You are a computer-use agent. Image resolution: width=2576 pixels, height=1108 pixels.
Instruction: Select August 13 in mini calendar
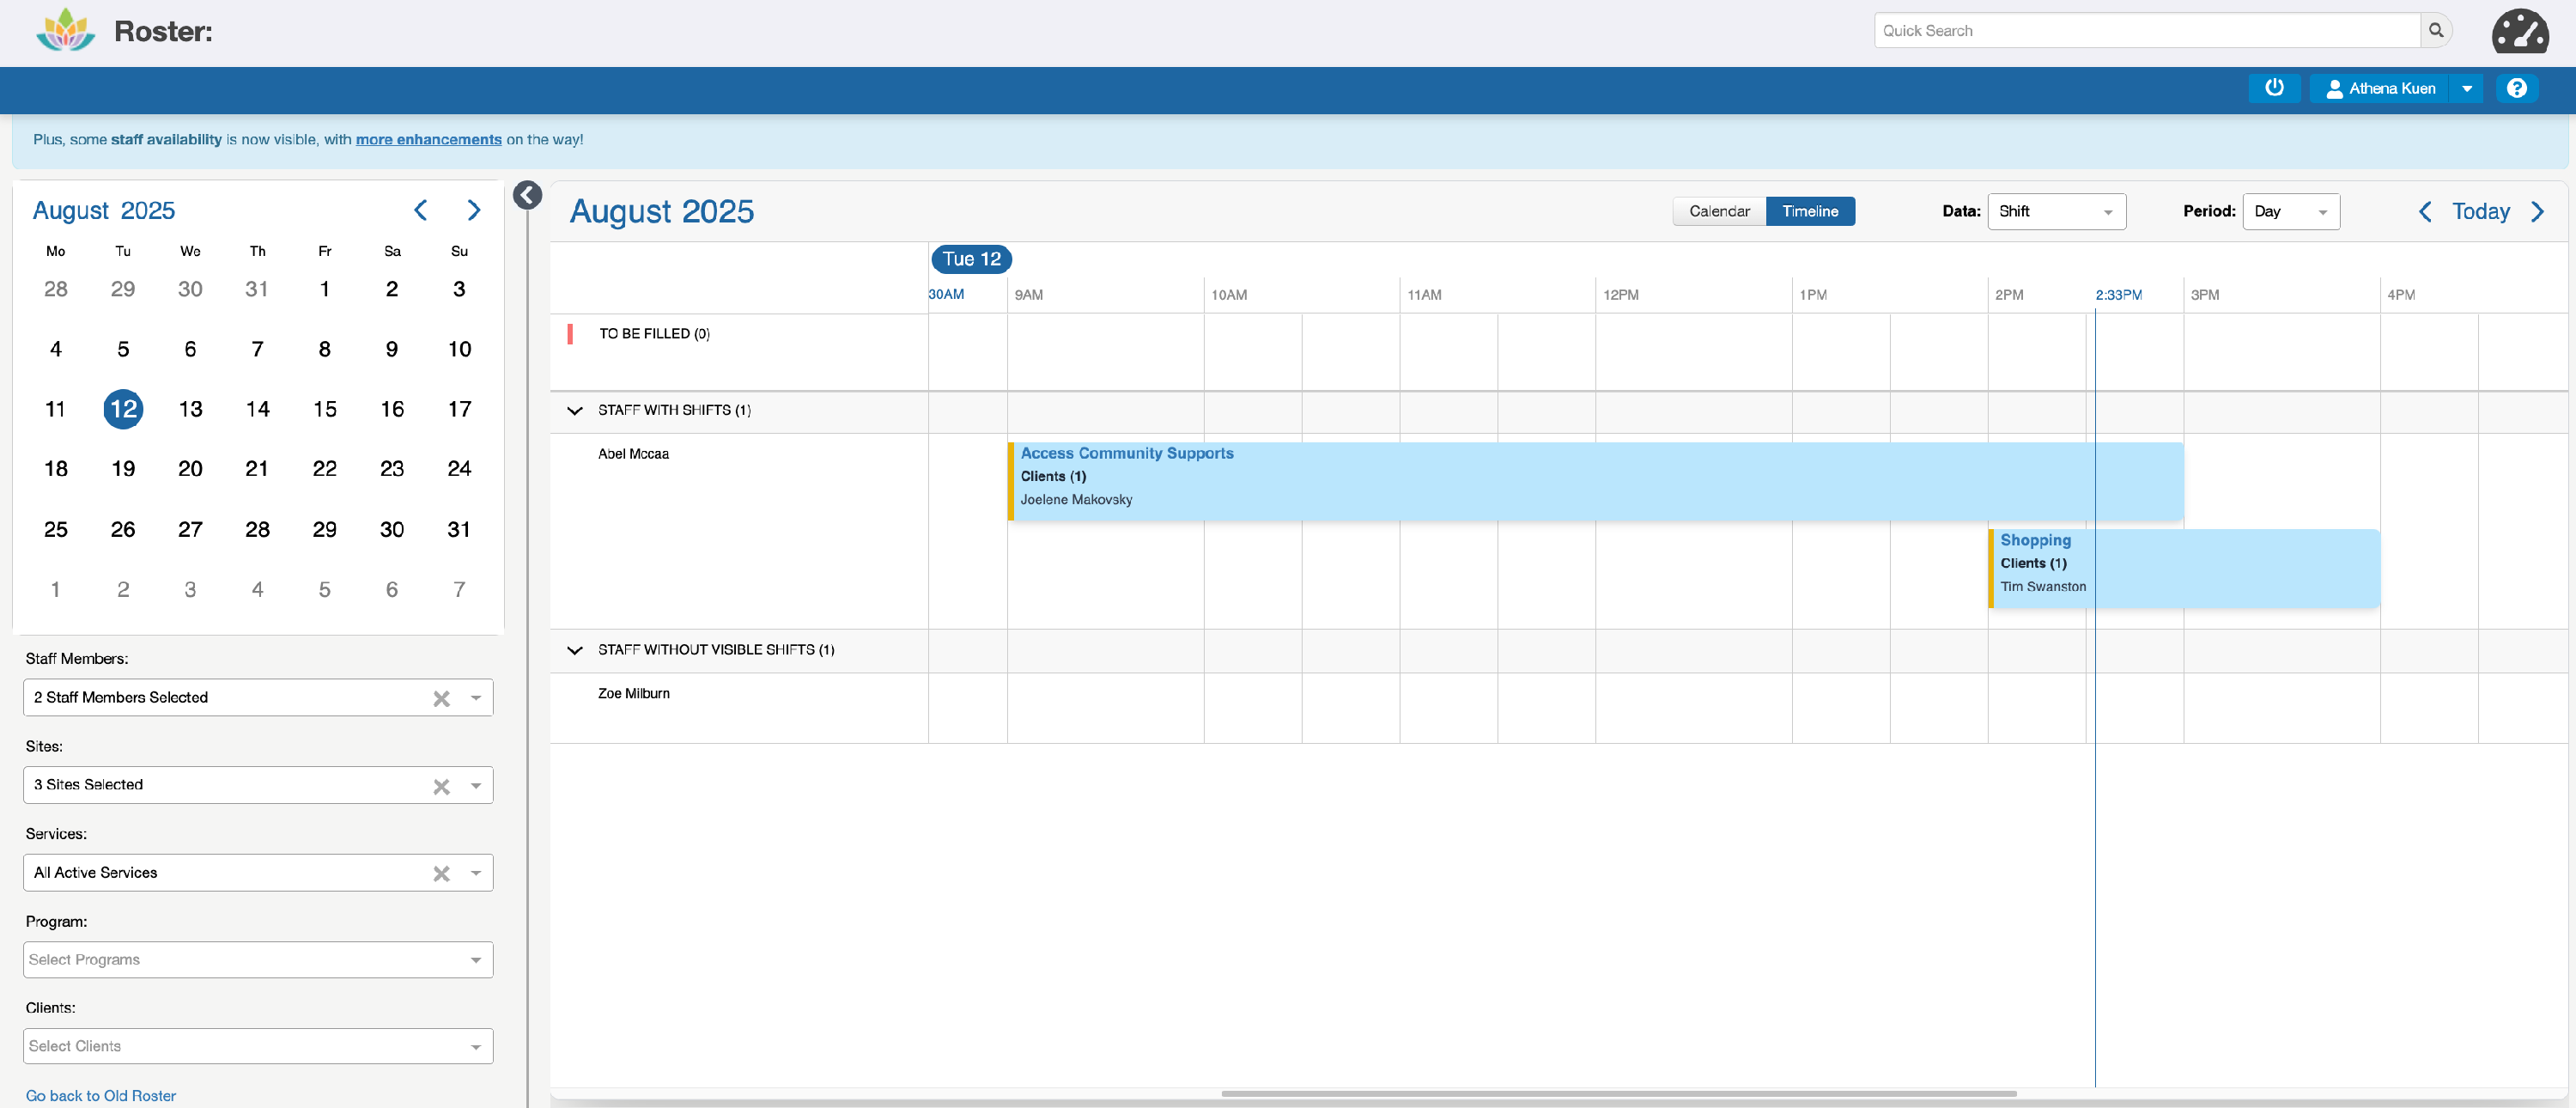[x=190, y=409]
